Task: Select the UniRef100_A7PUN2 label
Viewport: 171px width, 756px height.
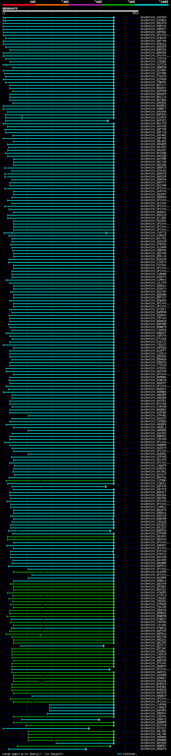Action: click(x=153, y=415)
